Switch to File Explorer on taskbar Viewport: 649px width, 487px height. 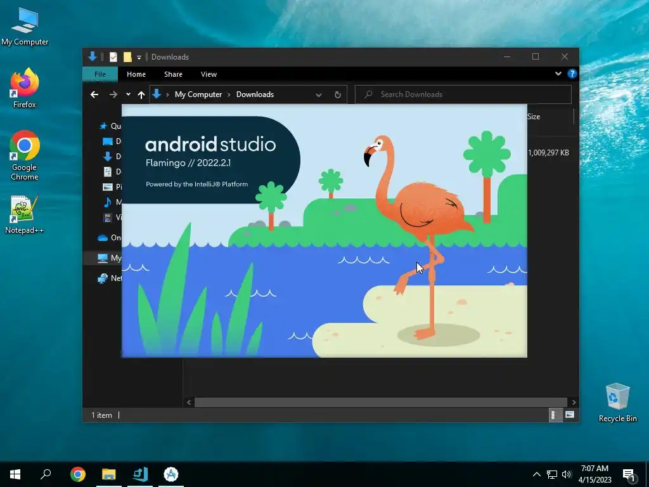click(109, 474)
